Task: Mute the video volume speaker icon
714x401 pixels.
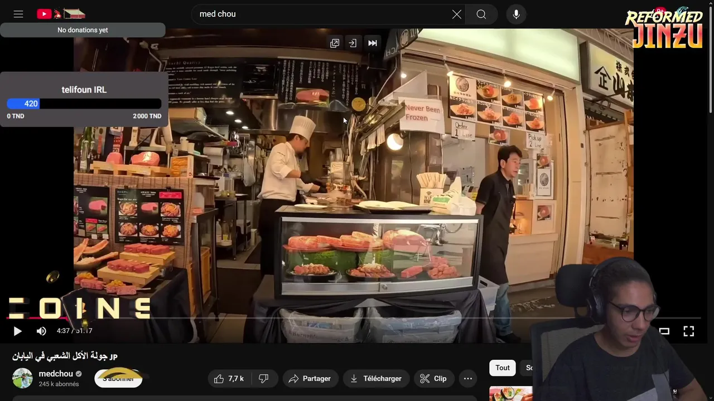Action: pyautogui.click(x=41, y=331)
